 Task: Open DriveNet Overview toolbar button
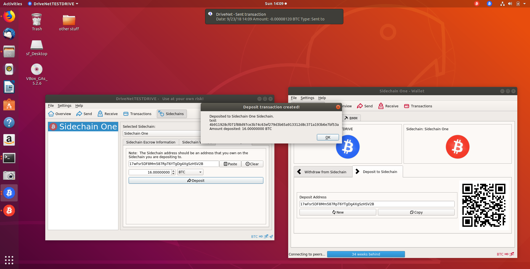pyautogui.click(x=60, y=114)
